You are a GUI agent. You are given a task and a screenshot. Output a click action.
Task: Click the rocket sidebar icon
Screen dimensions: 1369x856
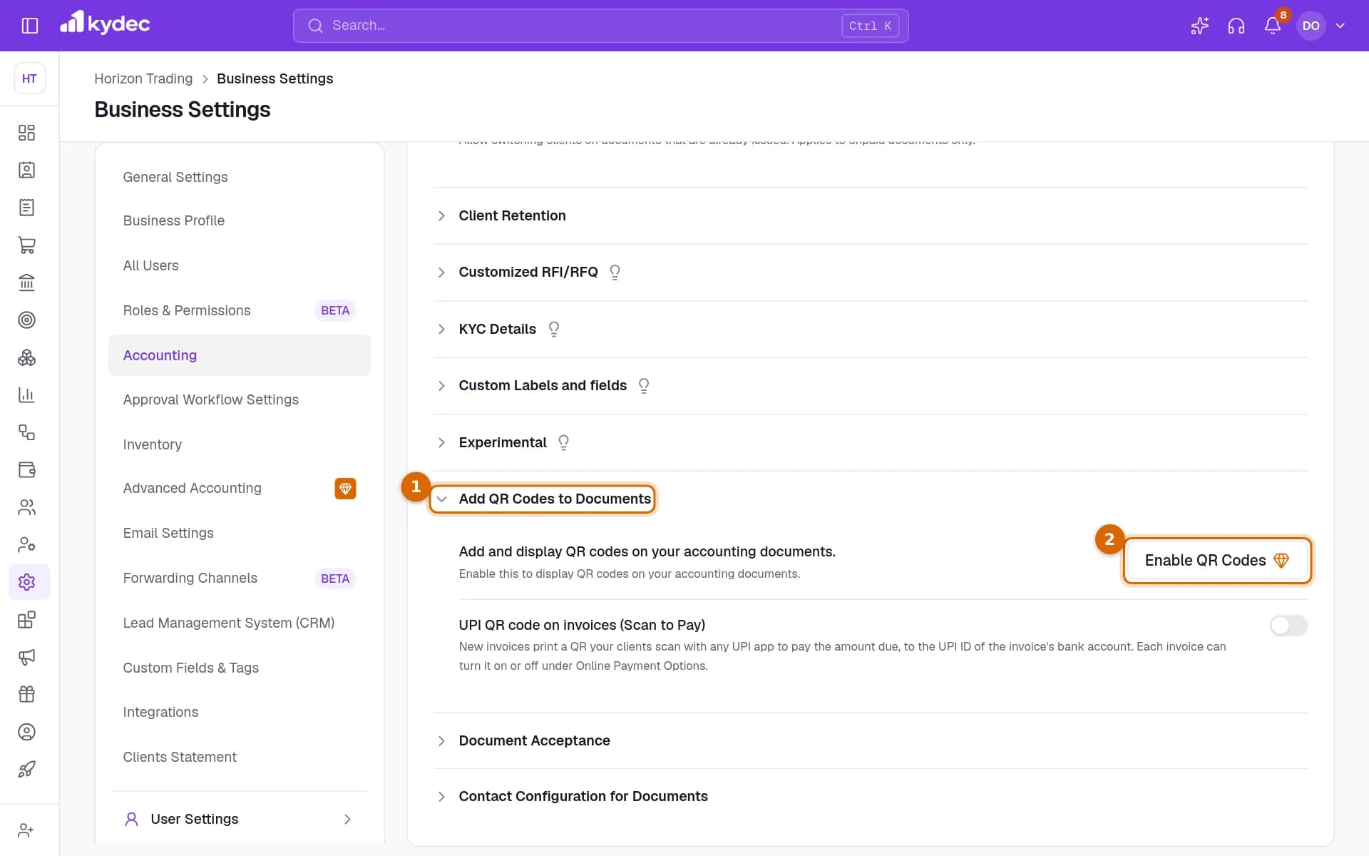tap(27, 769)
